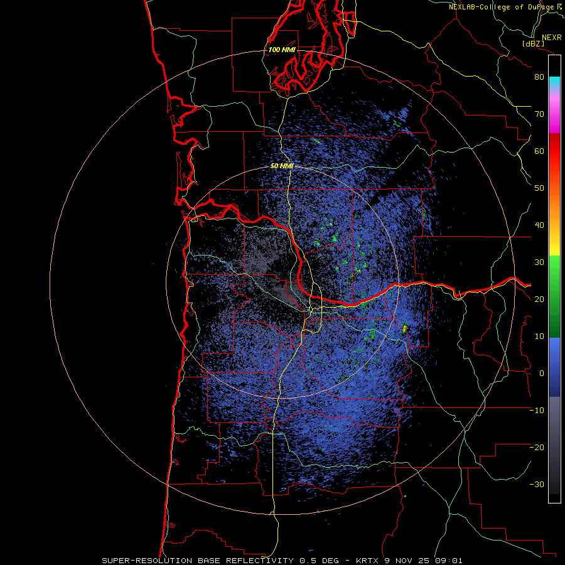The height and width of the screenshot is (565, 565).
Task: Click the 40 dBZ scale value
Action: [539, 225]
